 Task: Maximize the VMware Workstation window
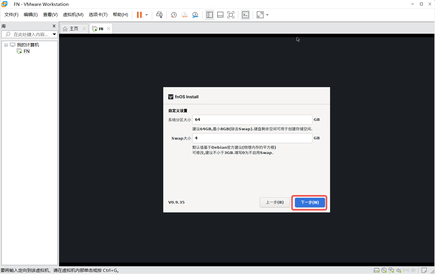click(421, 4)
